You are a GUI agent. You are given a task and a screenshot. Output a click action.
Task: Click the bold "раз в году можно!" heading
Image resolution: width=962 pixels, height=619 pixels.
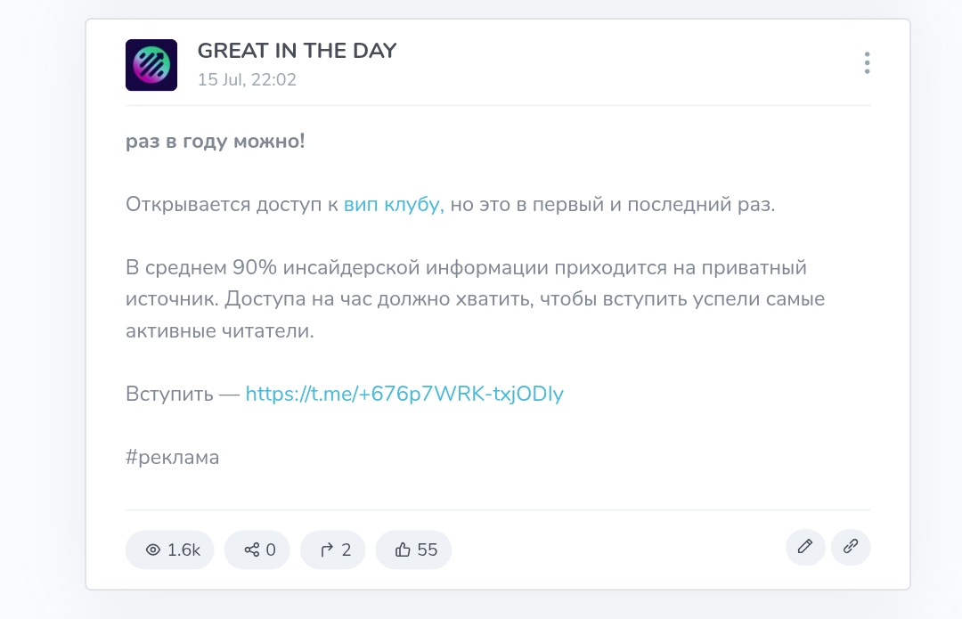[x=216, y=141]
